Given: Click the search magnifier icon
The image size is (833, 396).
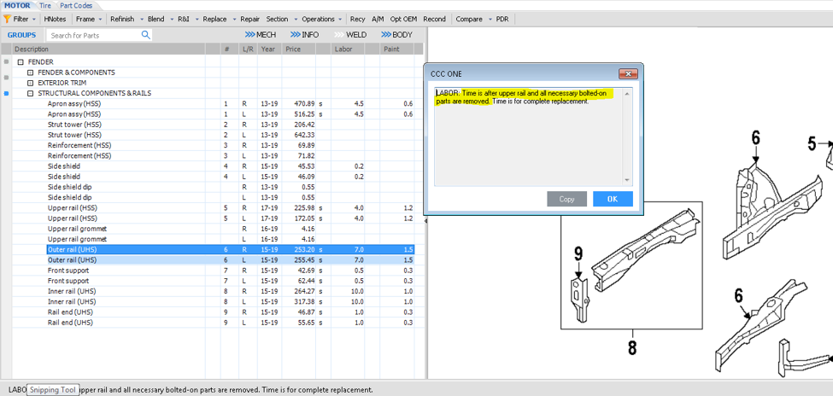Looking at the screenshot, I should [x=145, y=35].
